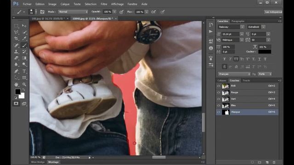Screen dimensions: 294x165
Task: Toggle tablet pressure for opacity
Action: coord(121,12)
